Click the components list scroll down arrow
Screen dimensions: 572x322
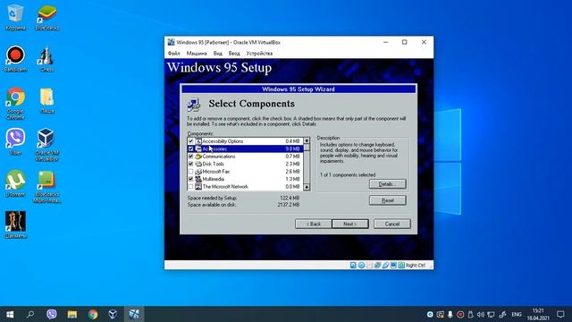(x=307, y=187)
